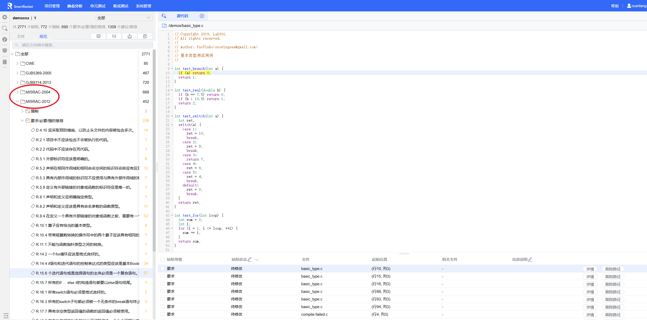Click the bar chart statistics icon
Image resolution: width=647 pixels, height=320 pixels.
click(130, 36)
